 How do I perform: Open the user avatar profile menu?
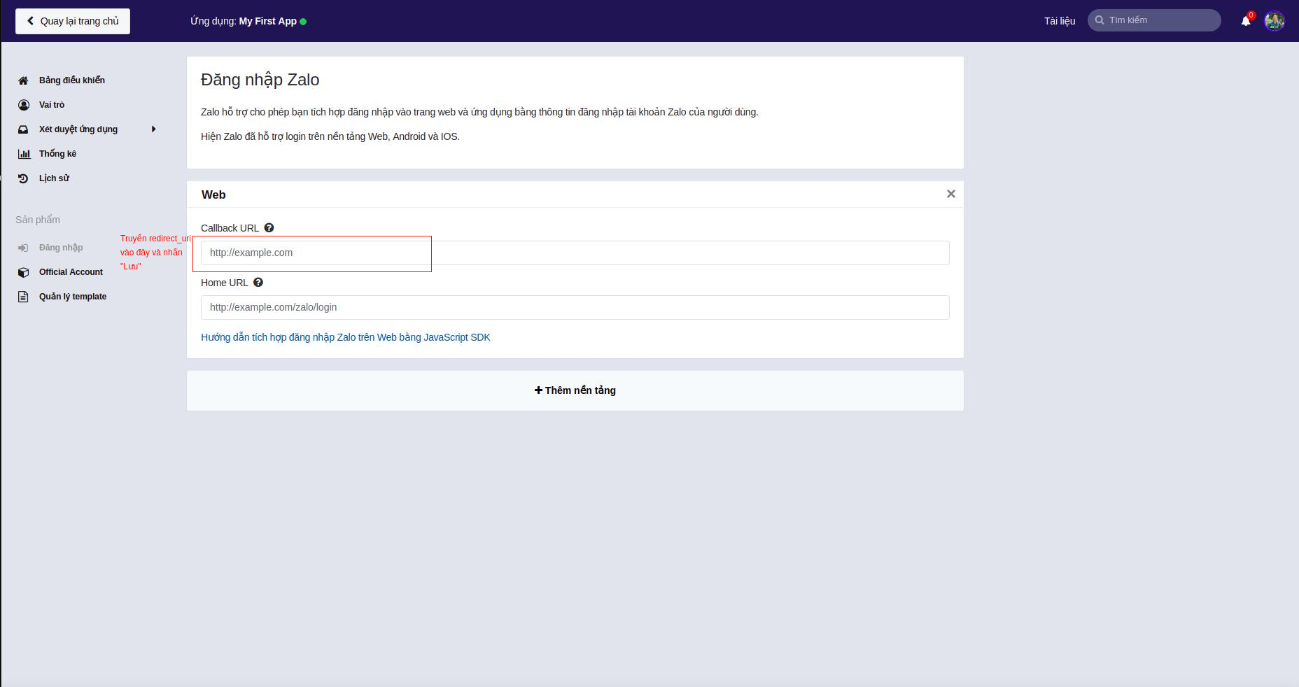click(1275, 20)
